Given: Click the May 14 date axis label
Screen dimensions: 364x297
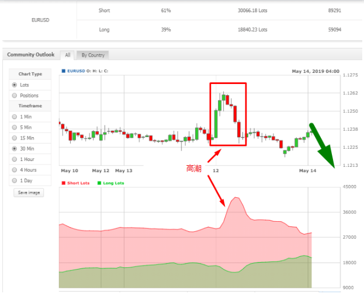Looking at the screenshot, I should coord(307,171).
